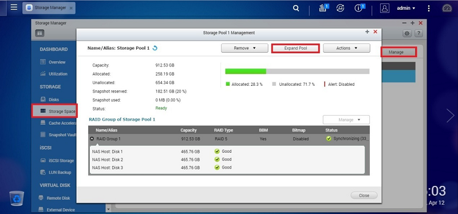Select Utilization in the sidebar

point(58,74)
